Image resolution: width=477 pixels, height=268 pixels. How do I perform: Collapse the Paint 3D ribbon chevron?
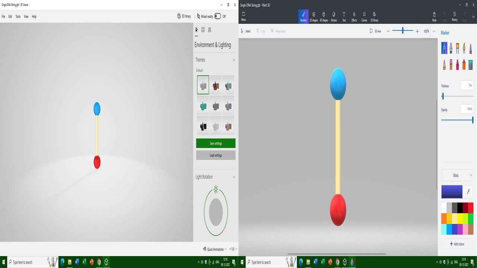click(x=473, y=16)
